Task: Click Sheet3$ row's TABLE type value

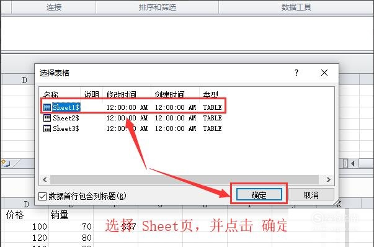Action: coord(212,128)
